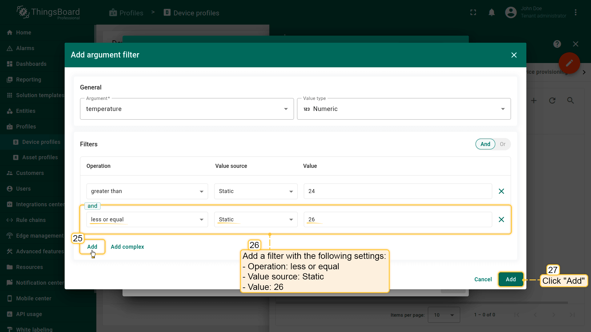This screenshot has width=591, height=332.
Task: Open the help question mark icon
Action: 557,44
